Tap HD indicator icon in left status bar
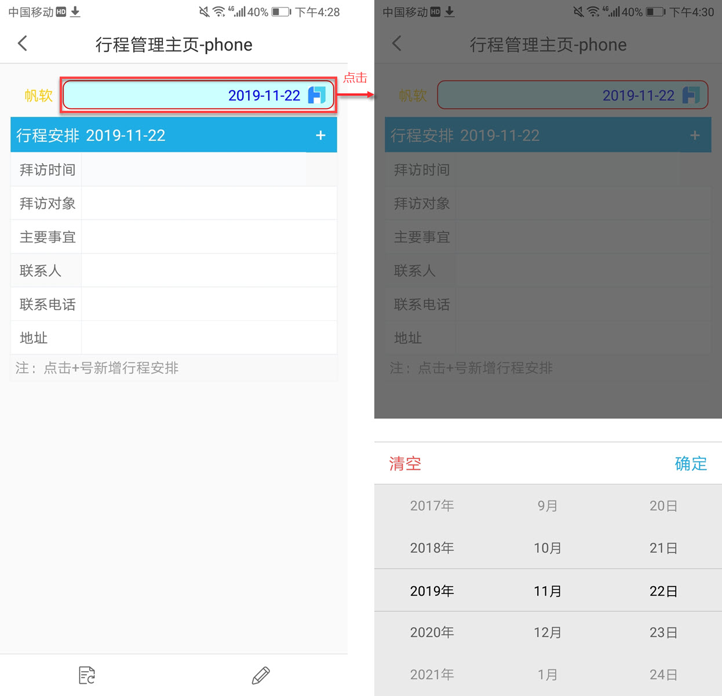 (x=61, y=12)
